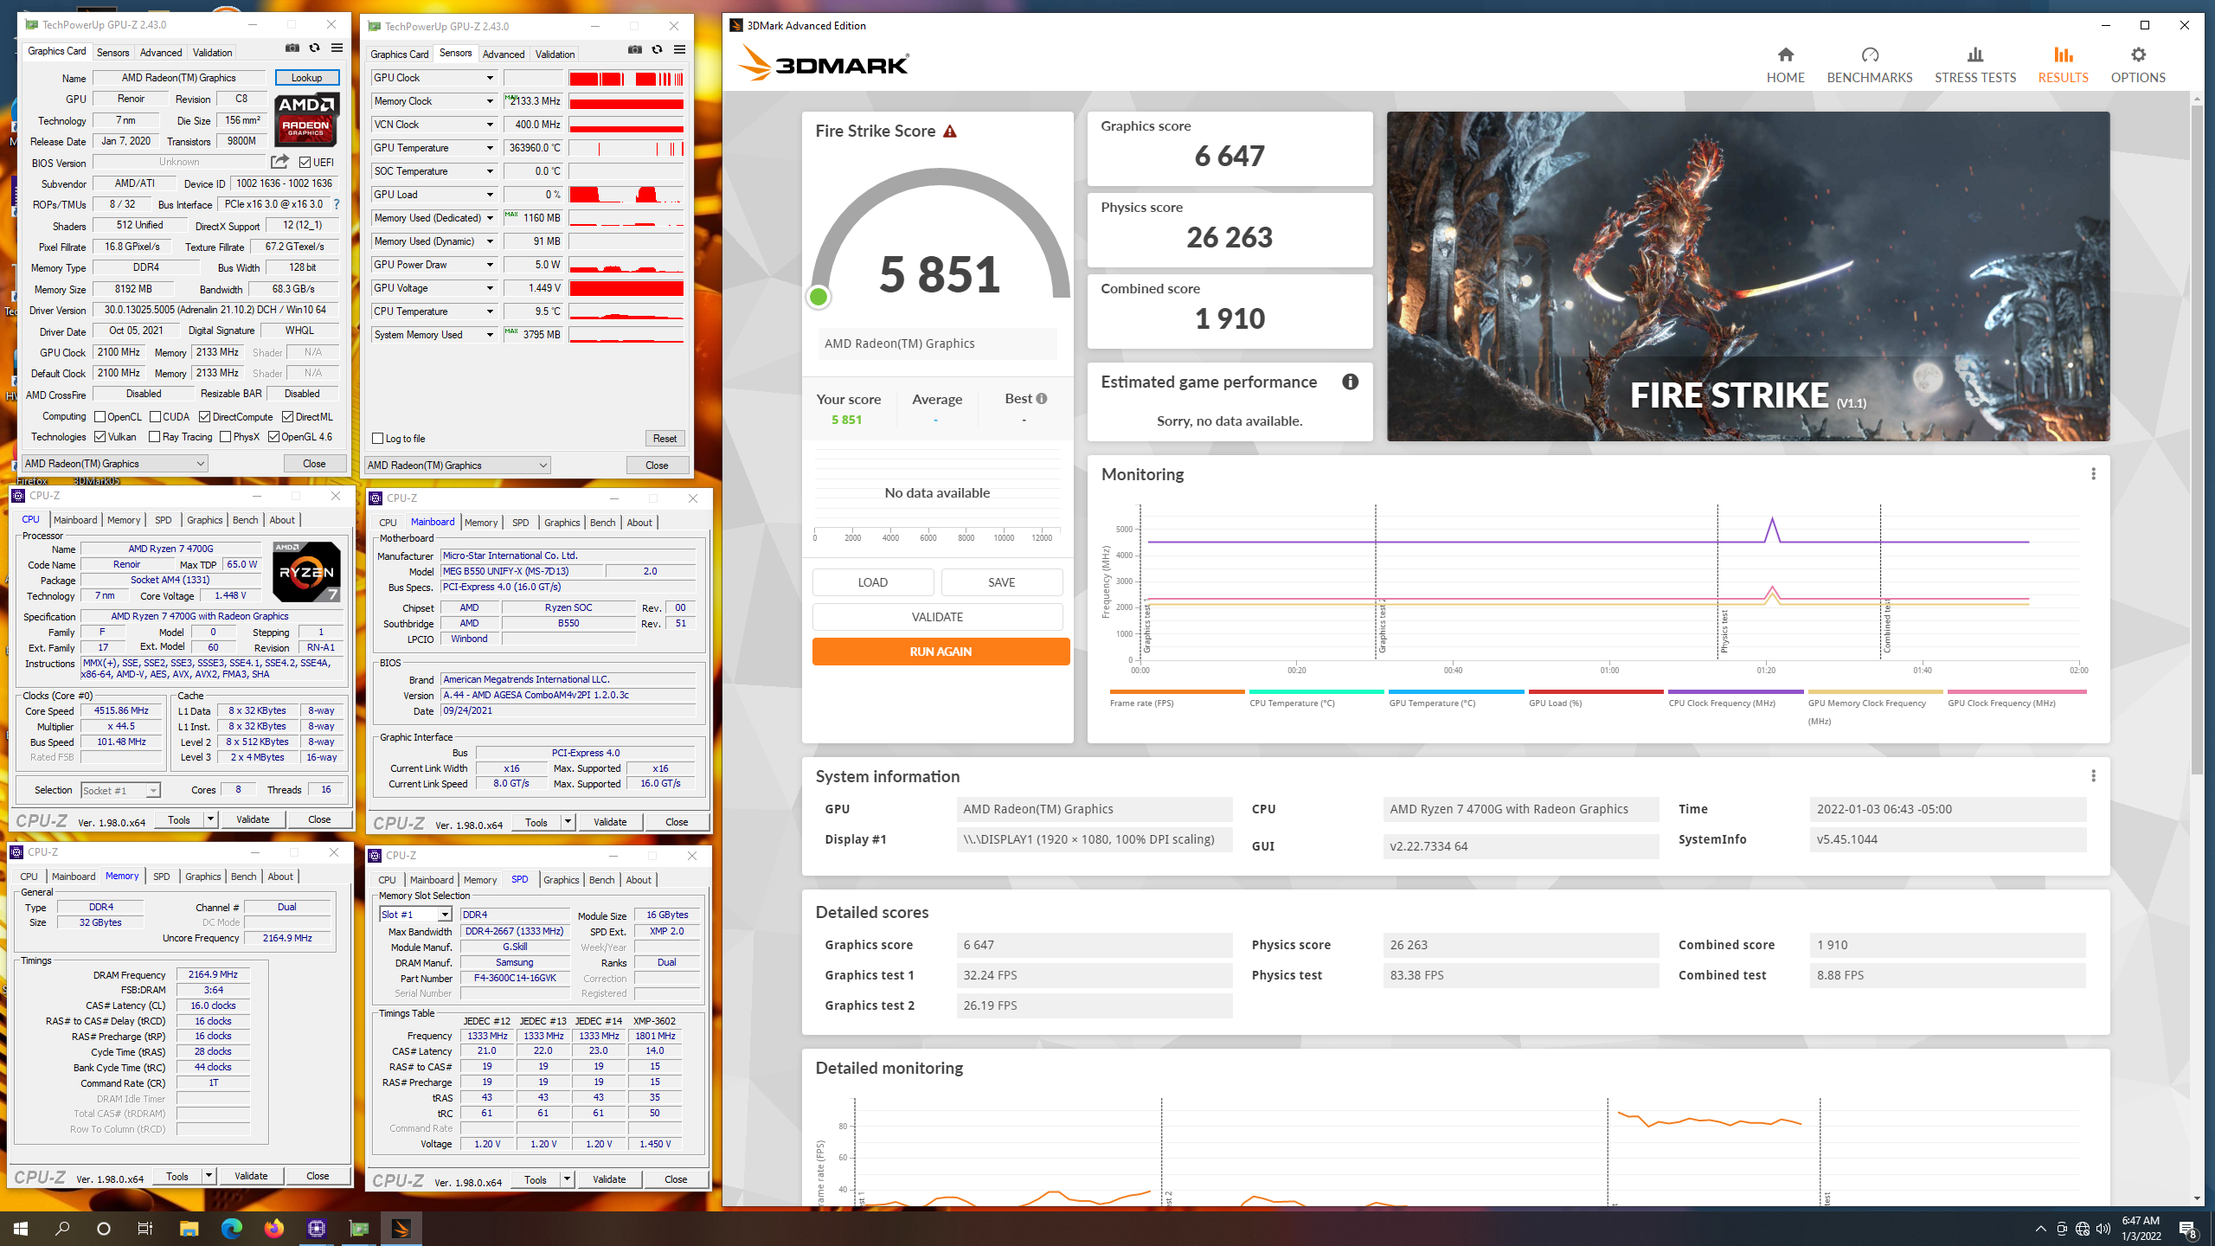Click info icon beside Estimated game performance
The height and width of the screenshot is (1246, 2215).
click(1350, 382)
